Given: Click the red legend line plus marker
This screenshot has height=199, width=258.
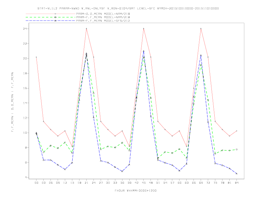Looking at the screenshot, I should click(55, 14).
